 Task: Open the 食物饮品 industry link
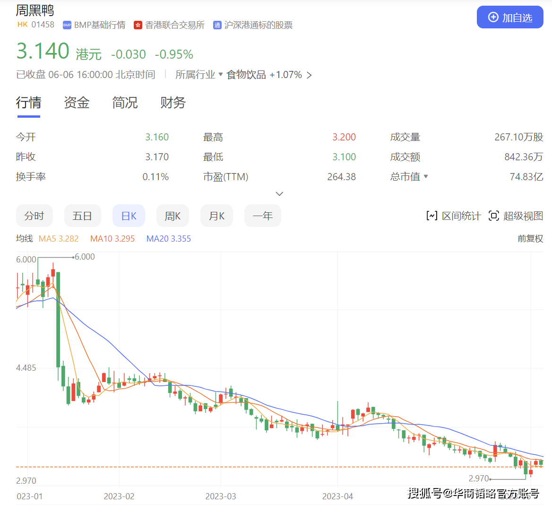tap(246, 75)
